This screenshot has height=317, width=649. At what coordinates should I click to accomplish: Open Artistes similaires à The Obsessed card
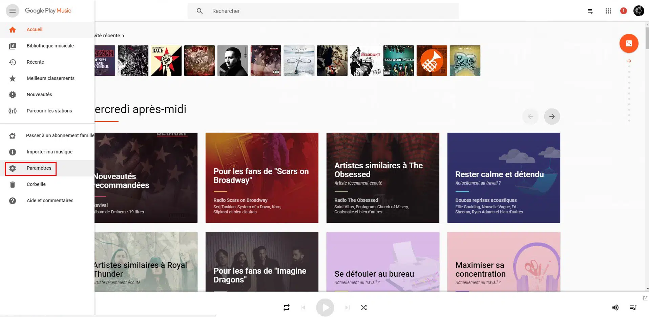pyautogui.click(x=383, y=178)
